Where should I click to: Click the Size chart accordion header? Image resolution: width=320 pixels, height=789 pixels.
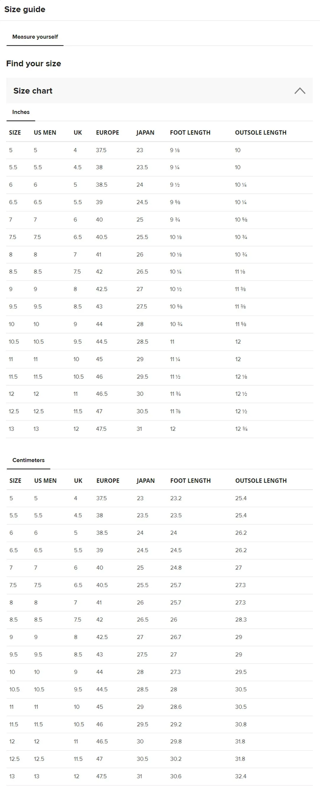pos(159,91)
